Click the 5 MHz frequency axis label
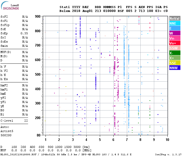The width and height of the screenshot is (182, 156). click(100, 140)
